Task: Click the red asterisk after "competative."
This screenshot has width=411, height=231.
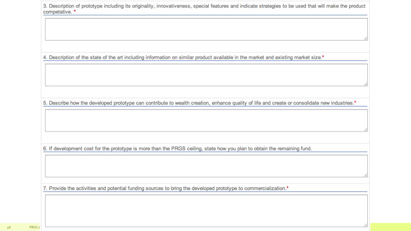Action: (75, 11)
